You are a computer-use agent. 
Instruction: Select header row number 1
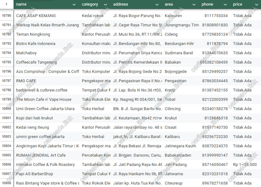(x=7, y=4)
